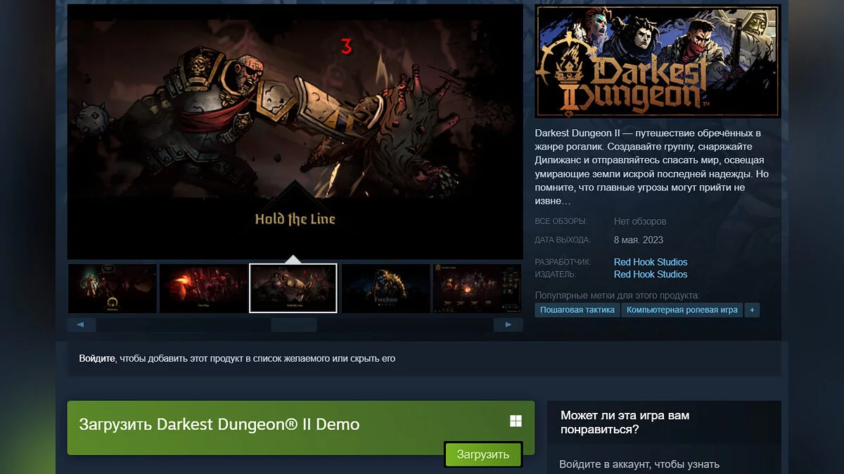Click the main Hold the Line video preview
The width and height of the screenshot is (844, 474).
295,133
